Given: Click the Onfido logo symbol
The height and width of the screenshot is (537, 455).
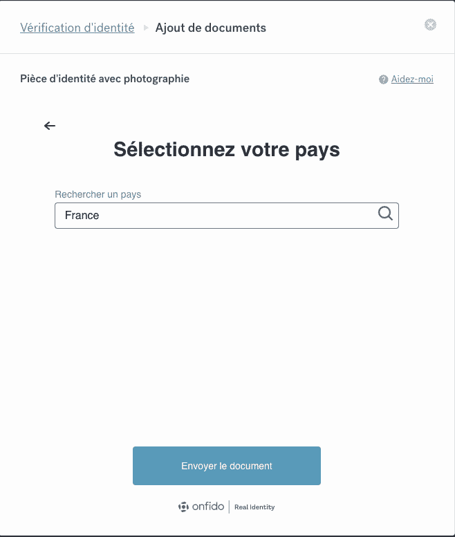Looking at the screenshot, I should coord(183,507).
